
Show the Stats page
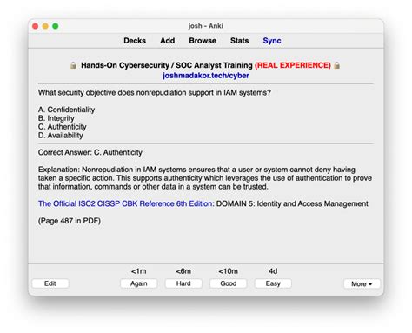click(239, 41)
